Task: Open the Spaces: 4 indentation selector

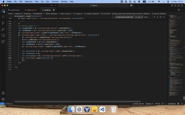Action: tap(149, 103)
